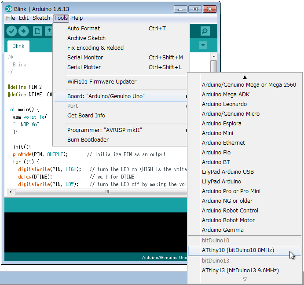
Task: Minimize the Arduino window
Action: point(180,9)
